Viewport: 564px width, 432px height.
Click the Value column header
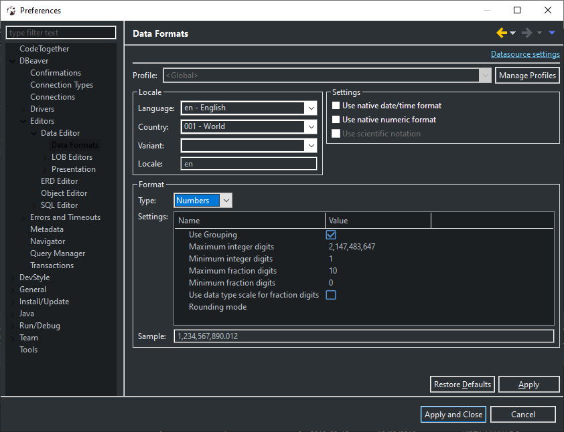[378, 221]
